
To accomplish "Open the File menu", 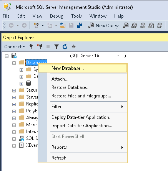I will pyautogui.click(x=6, y=16).
